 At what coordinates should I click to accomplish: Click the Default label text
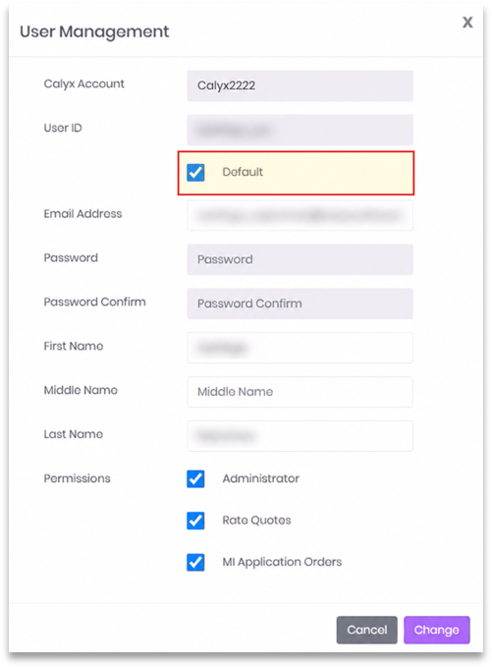[243, 172]
